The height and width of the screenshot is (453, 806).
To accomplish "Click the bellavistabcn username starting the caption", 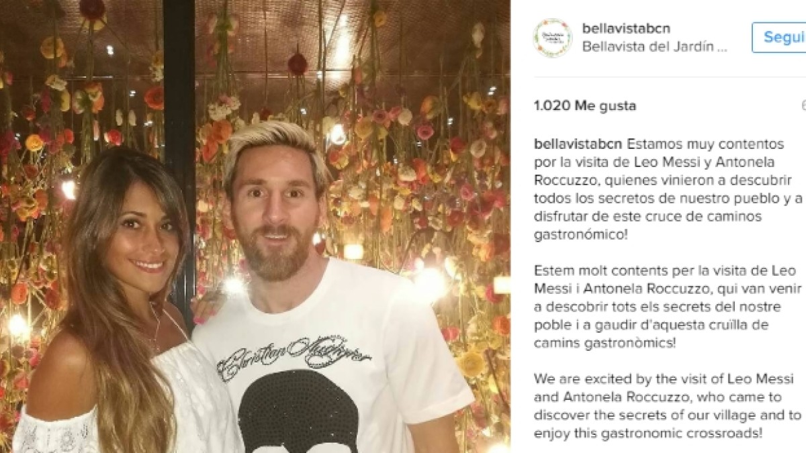I will tap(578, 144).
